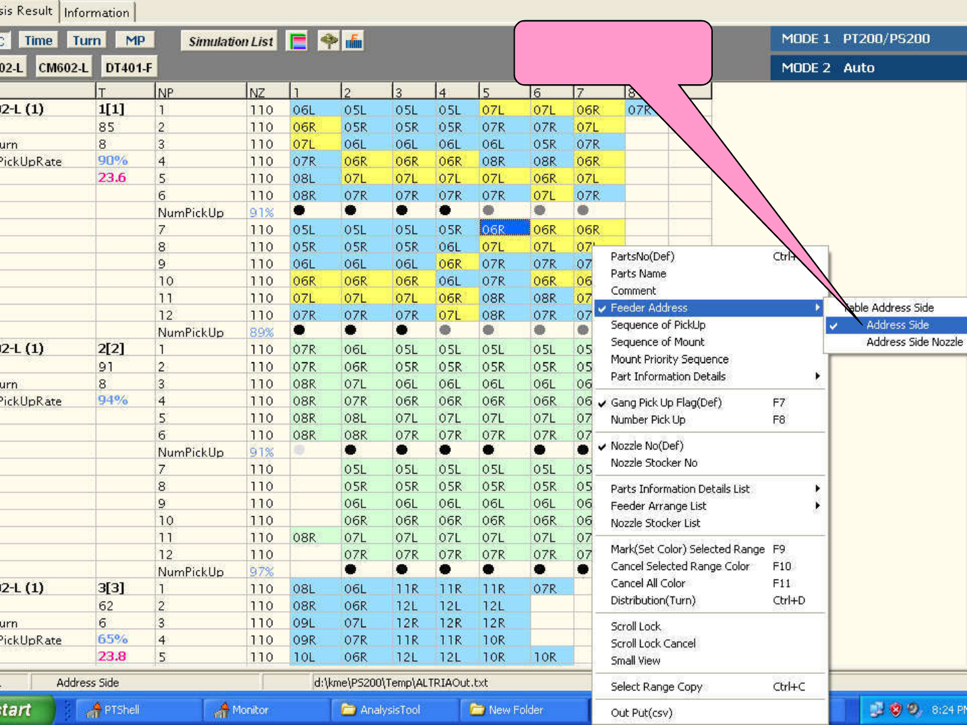Click the tree-shaped toolbar icon

pyautogui.click(x=328, y=41)
